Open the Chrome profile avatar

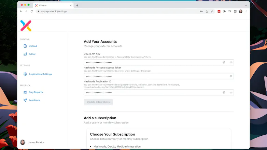tap(241, 11)
